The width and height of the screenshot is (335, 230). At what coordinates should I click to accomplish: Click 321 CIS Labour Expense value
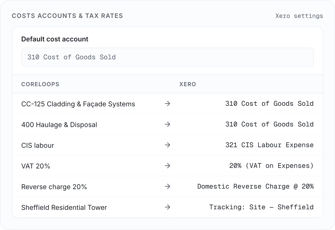click(x=269, y=145)
